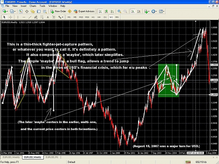Switch timeframe to M30

87,17
